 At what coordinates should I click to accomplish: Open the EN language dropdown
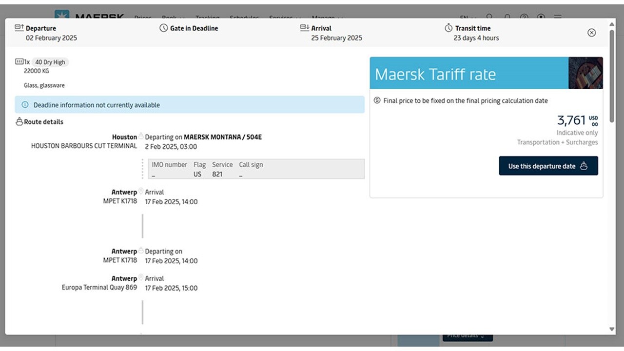click(x=467, y=18)
